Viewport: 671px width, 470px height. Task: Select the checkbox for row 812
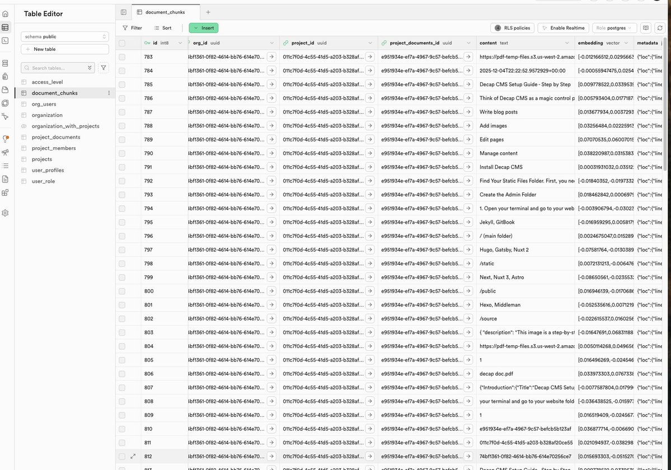pyautogui.click(x=122, y=457)
